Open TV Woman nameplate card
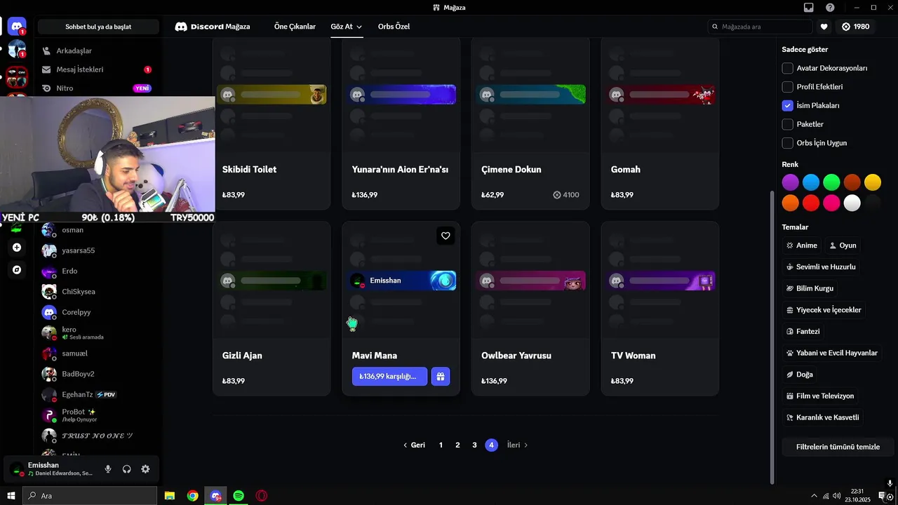Screen dimensions: 898x505 [659, 309]
